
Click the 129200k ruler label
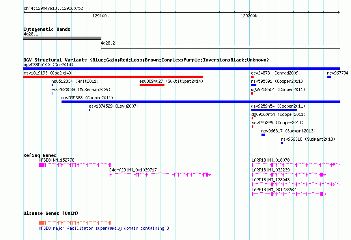click(x=249, y=16)
